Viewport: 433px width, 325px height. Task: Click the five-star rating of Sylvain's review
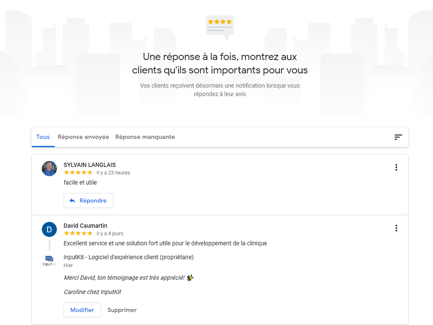point(78,172)
